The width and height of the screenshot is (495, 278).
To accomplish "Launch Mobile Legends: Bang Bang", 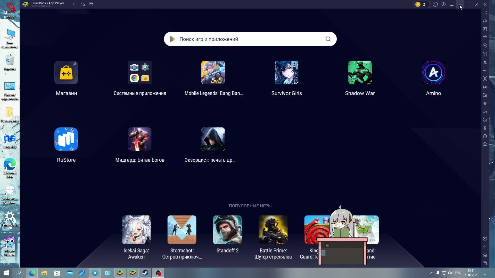I will 213,73.
